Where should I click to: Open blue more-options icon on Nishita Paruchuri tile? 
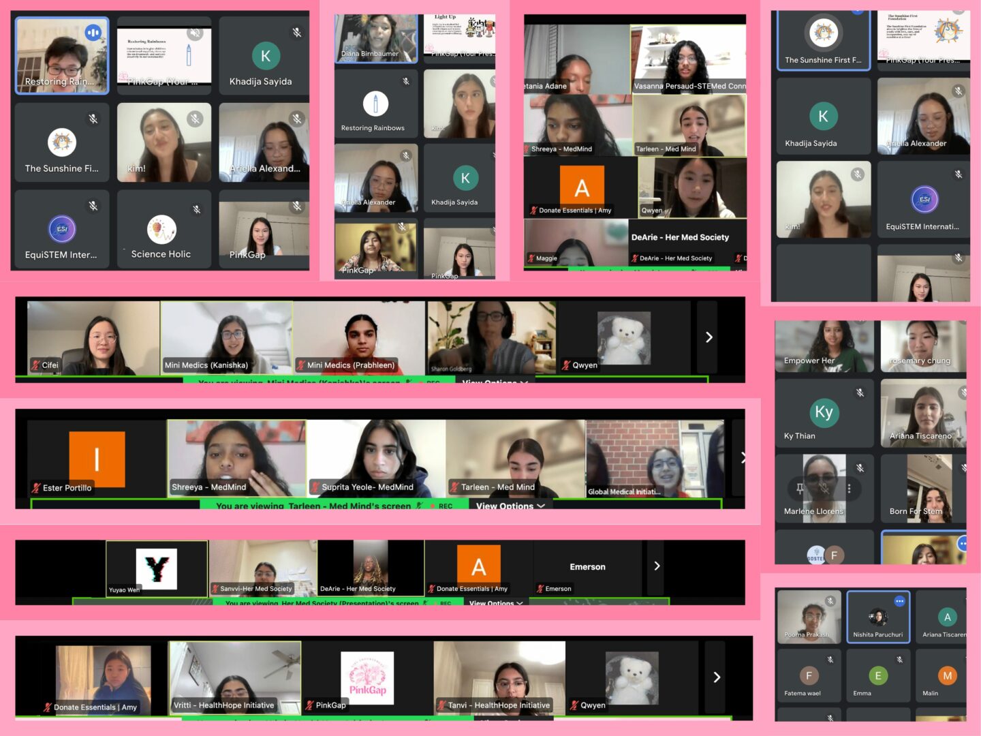(900, 600)
